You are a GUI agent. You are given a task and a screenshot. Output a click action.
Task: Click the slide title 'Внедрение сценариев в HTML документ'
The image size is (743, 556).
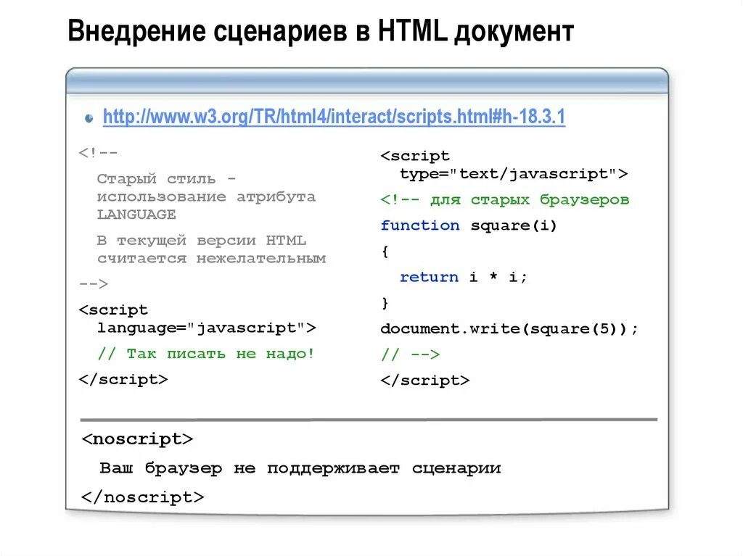click(x=321, y=32)
